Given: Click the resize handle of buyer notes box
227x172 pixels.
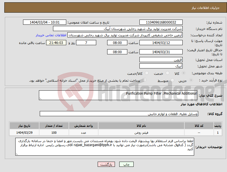Looking at the screenshot, I should [x=17, y=154].
